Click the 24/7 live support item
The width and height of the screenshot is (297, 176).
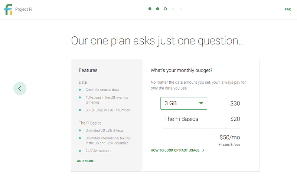tap(98, 151)
